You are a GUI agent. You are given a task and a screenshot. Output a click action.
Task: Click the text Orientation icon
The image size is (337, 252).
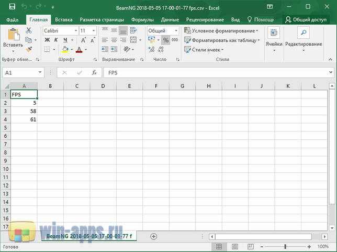tap(127, 49)
